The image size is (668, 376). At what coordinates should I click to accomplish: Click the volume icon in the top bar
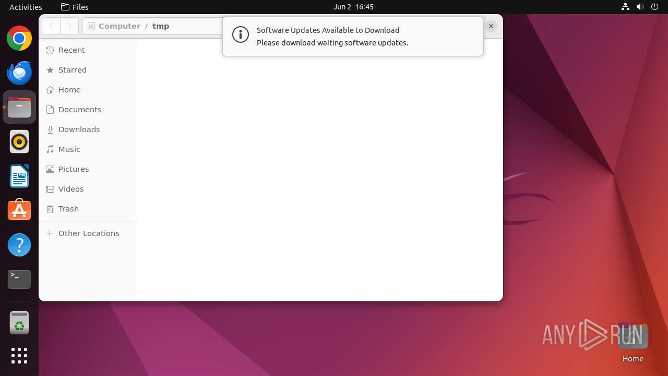coord(640,7)
